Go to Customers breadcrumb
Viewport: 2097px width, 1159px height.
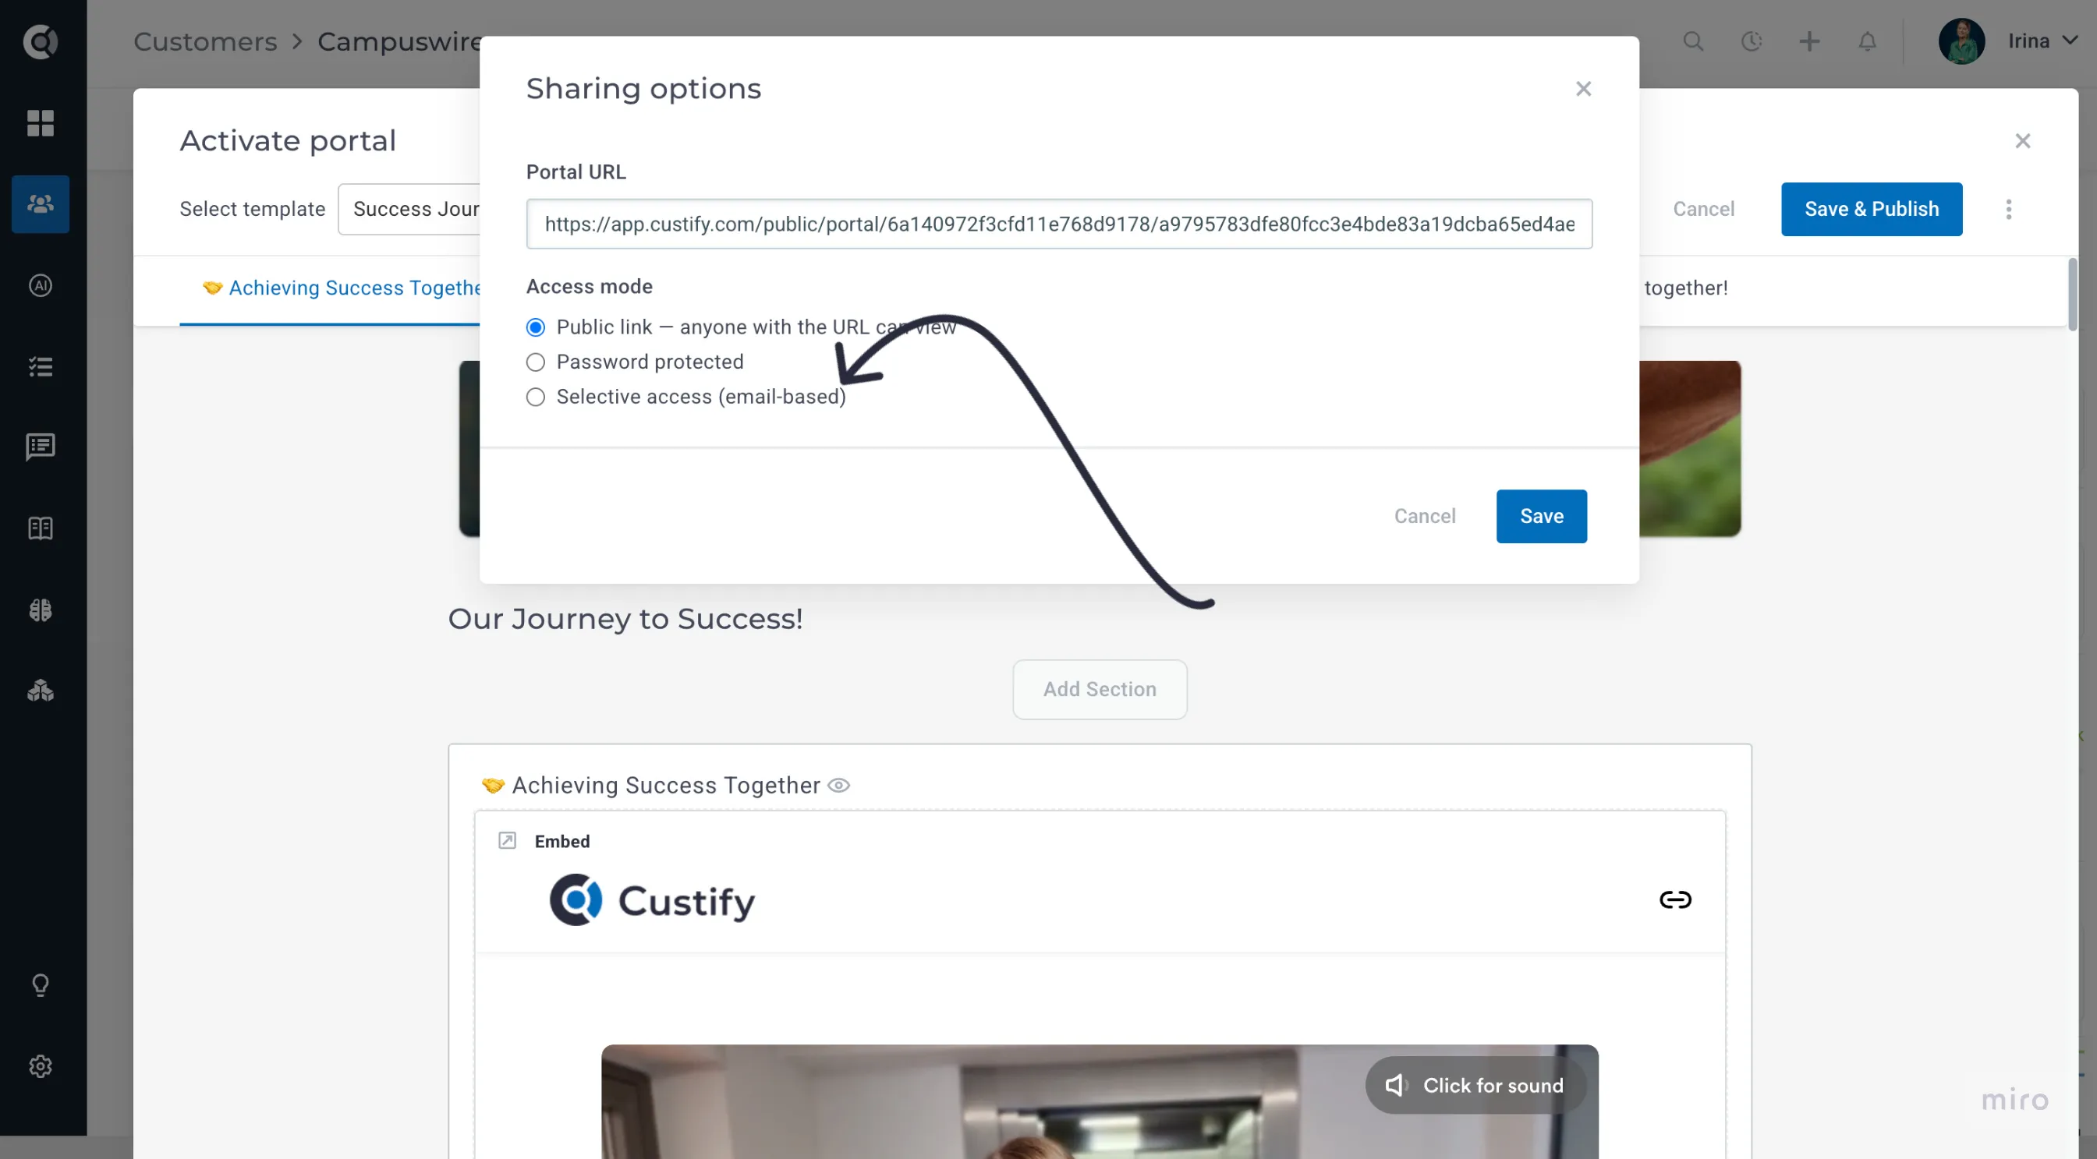[x=205, y=41]
